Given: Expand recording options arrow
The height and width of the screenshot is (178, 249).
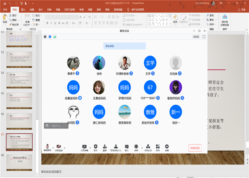Looking at the screenshot, I should click(x=142, y=148).
